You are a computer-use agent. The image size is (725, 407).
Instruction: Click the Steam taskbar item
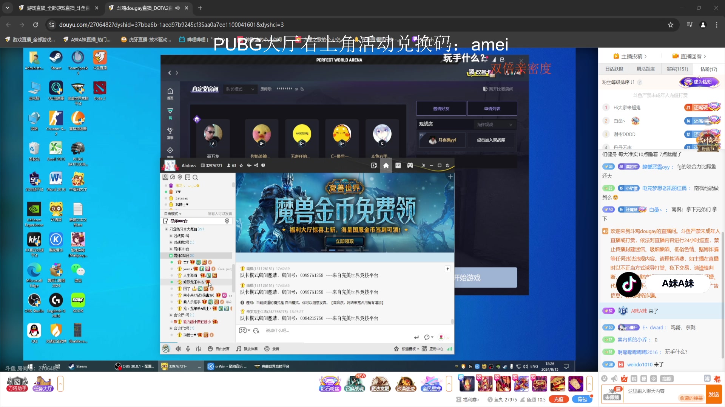tap(78, 366)
